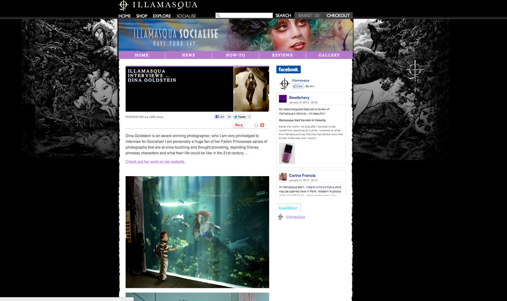Click the tweet count bubble showing 2
The image size is (507, 301).
coord(249,117)
